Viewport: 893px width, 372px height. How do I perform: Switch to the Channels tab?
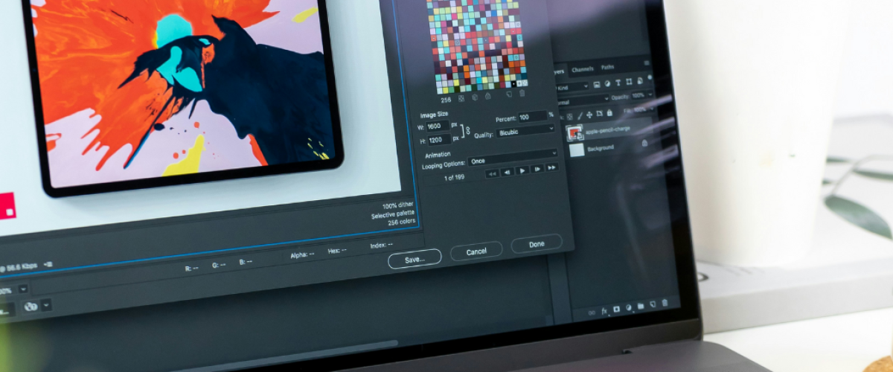point(582,69)
